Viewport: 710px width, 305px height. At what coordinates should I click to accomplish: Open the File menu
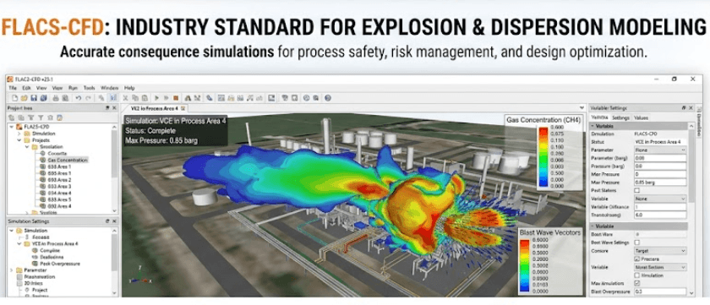12,88
